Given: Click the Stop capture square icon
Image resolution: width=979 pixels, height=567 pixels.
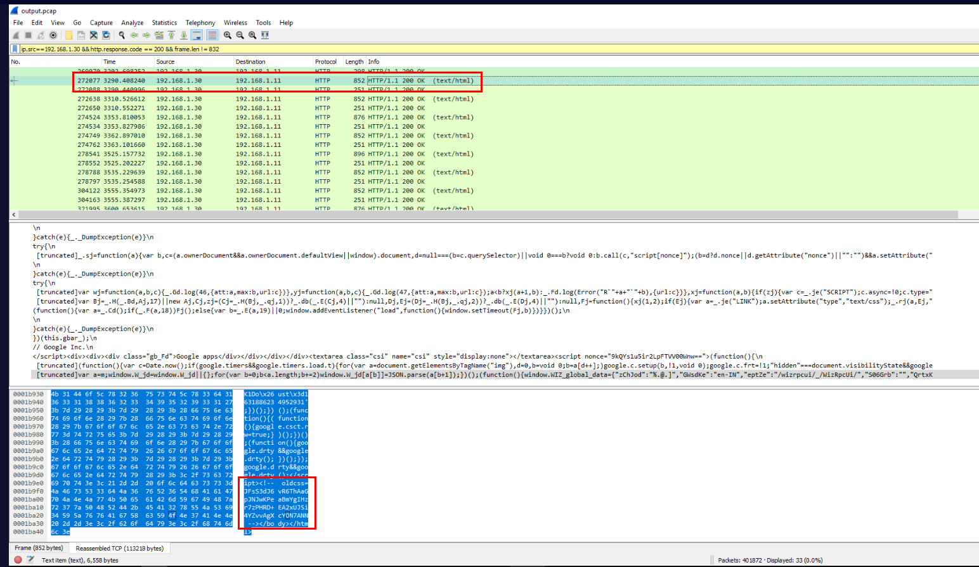Looking at the screenshot, I should click(29, 35).
